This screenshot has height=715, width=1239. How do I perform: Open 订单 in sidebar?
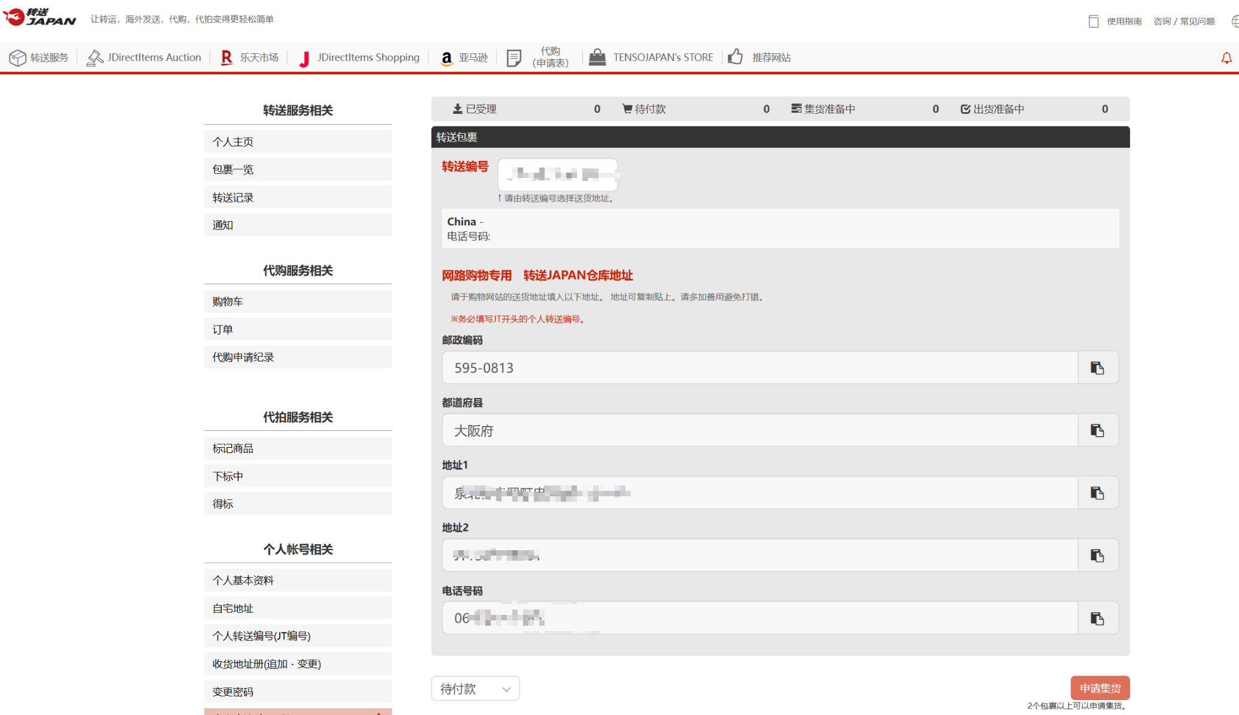click(298, 330)
